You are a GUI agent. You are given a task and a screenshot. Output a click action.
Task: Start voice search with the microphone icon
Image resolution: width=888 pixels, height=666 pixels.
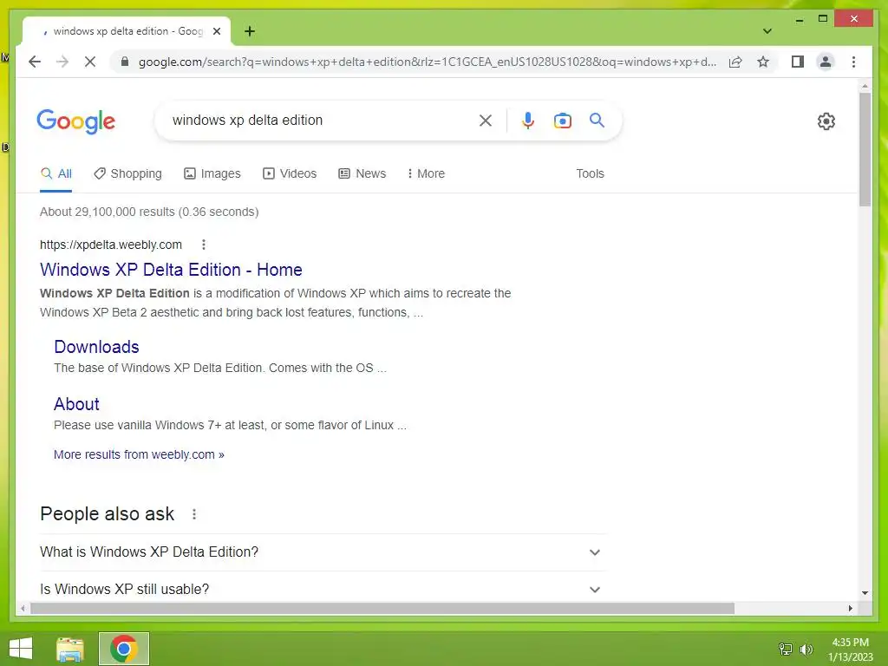[x=528, y=120]
